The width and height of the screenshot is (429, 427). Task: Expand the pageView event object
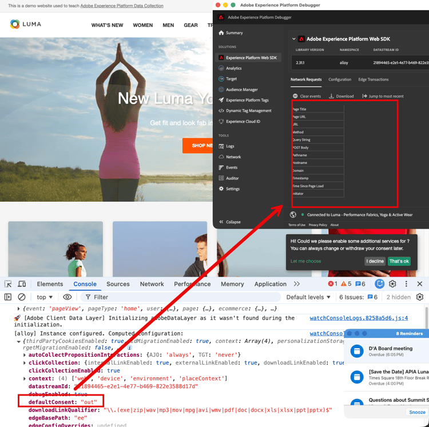(x=18, y=309)
